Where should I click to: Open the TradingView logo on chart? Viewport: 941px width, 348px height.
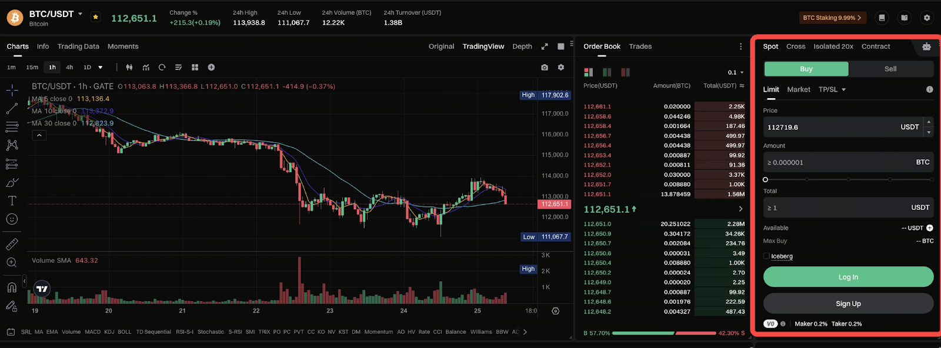(x=42, y=289)
